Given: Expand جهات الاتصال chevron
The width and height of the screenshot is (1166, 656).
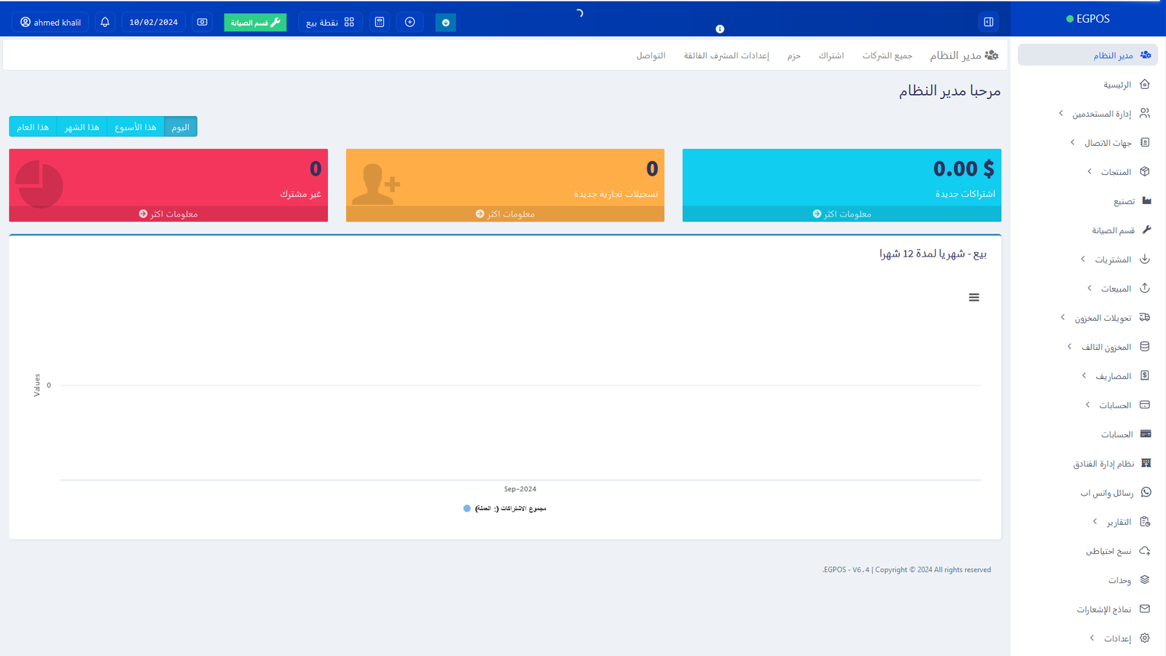Looking at the screenshot, I should pyautogui.click(x=1073, y=142).
